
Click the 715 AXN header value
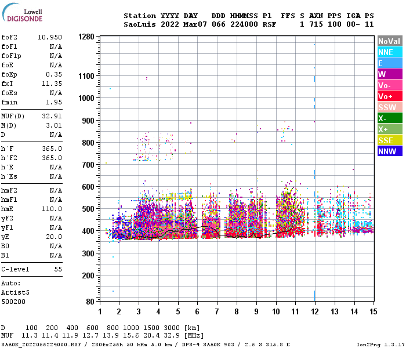(316, 24)
